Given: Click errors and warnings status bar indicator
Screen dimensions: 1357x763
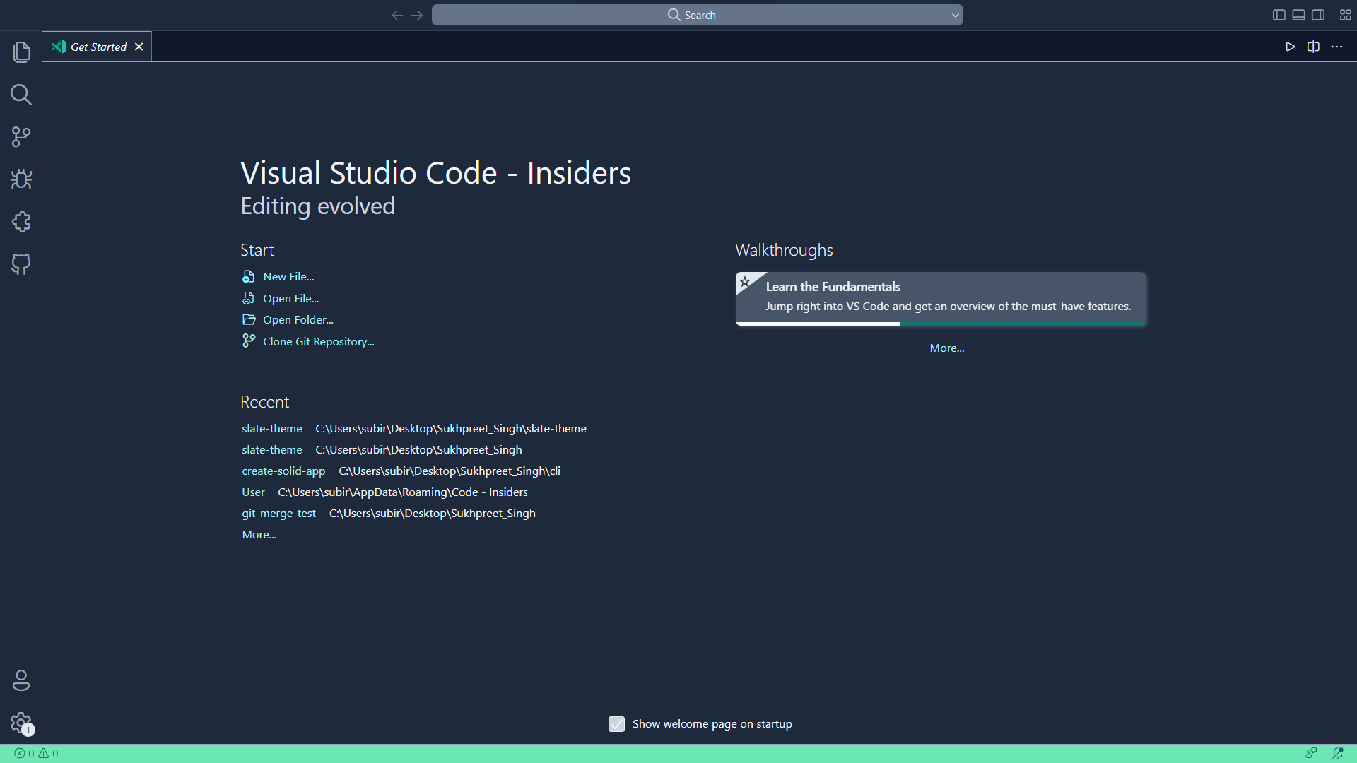Looking at the screenshot, I should click(x=36, y=753).
